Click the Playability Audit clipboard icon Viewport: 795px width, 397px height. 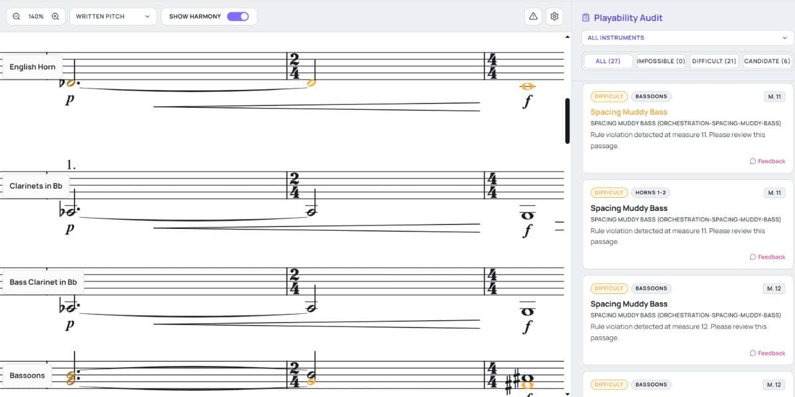pos(586,18)
